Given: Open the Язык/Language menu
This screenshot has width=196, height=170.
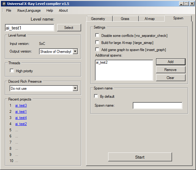Looking at the screenshot, I should (29, 10).
